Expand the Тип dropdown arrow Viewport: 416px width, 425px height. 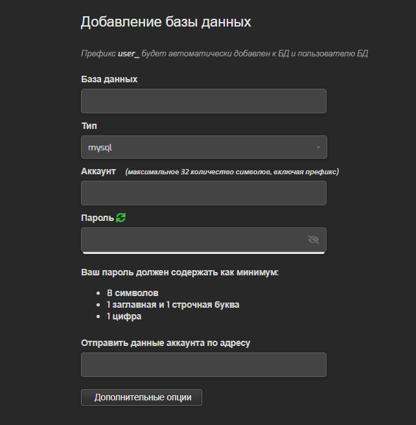point(318,148)
